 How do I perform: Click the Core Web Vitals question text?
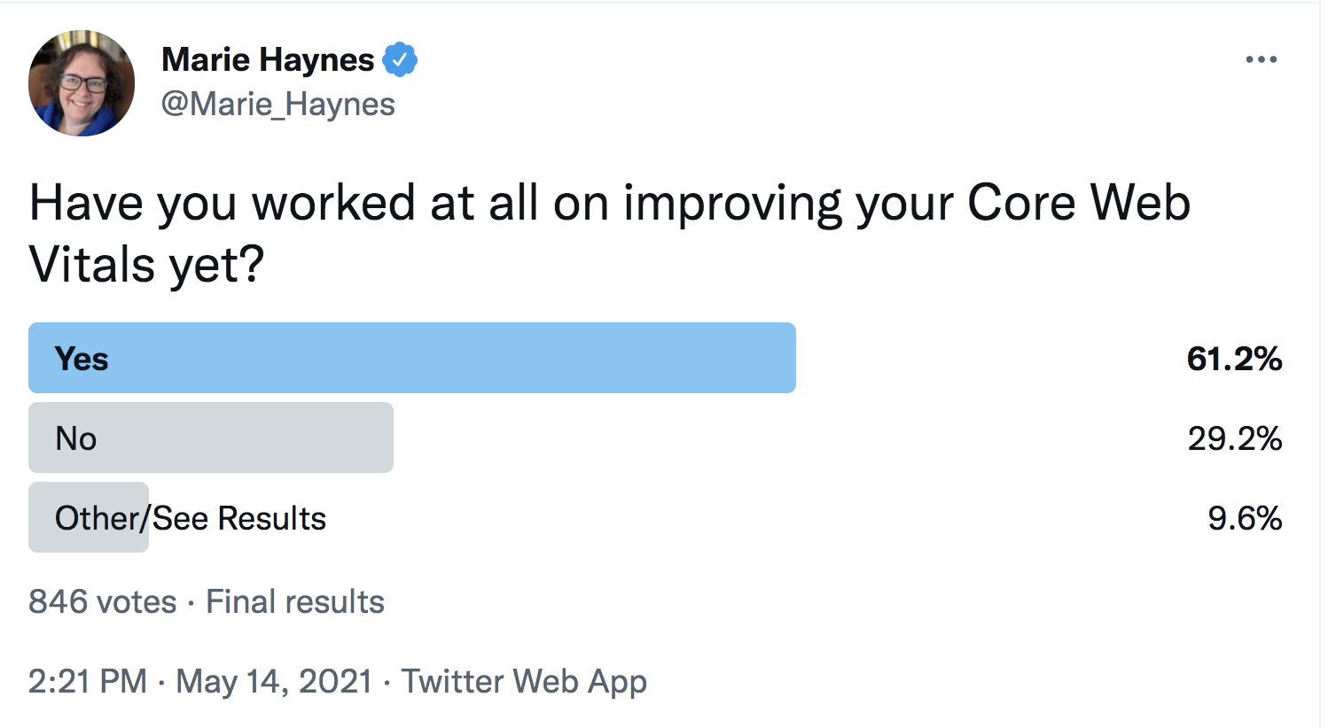pos(610,234)
